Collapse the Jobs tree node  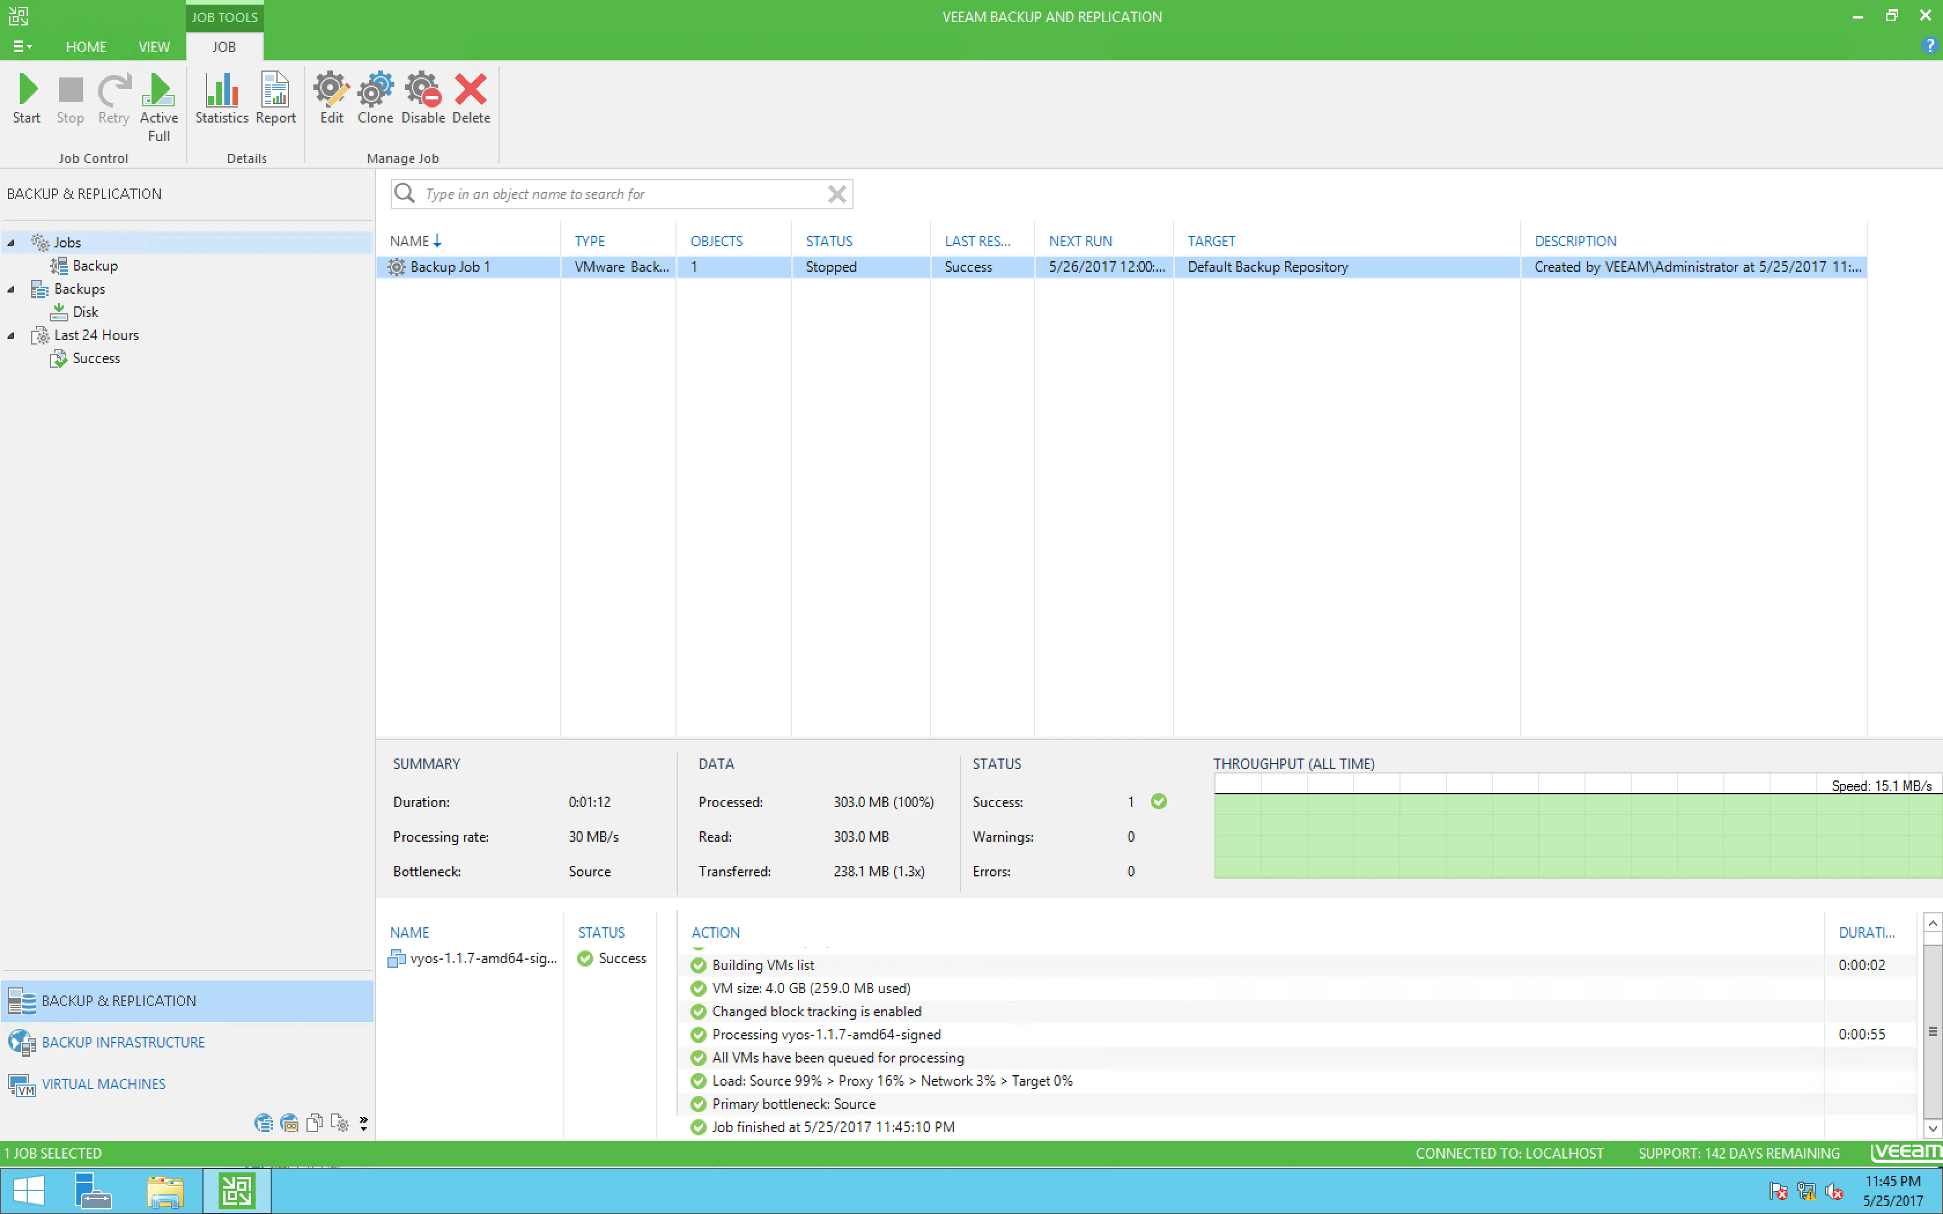coord(11,242)
